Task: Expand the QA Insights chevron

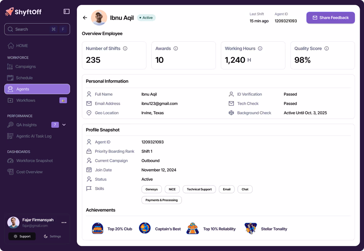Action: pos(64,125)
